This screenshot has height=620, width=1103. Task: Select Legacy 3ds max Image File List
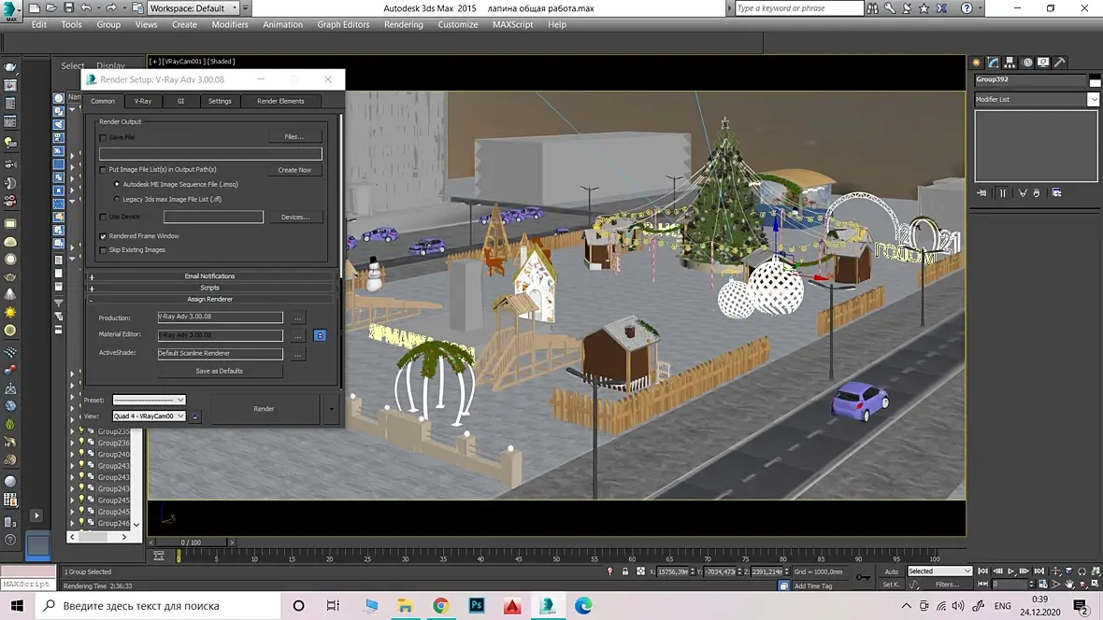pos(117,199)
